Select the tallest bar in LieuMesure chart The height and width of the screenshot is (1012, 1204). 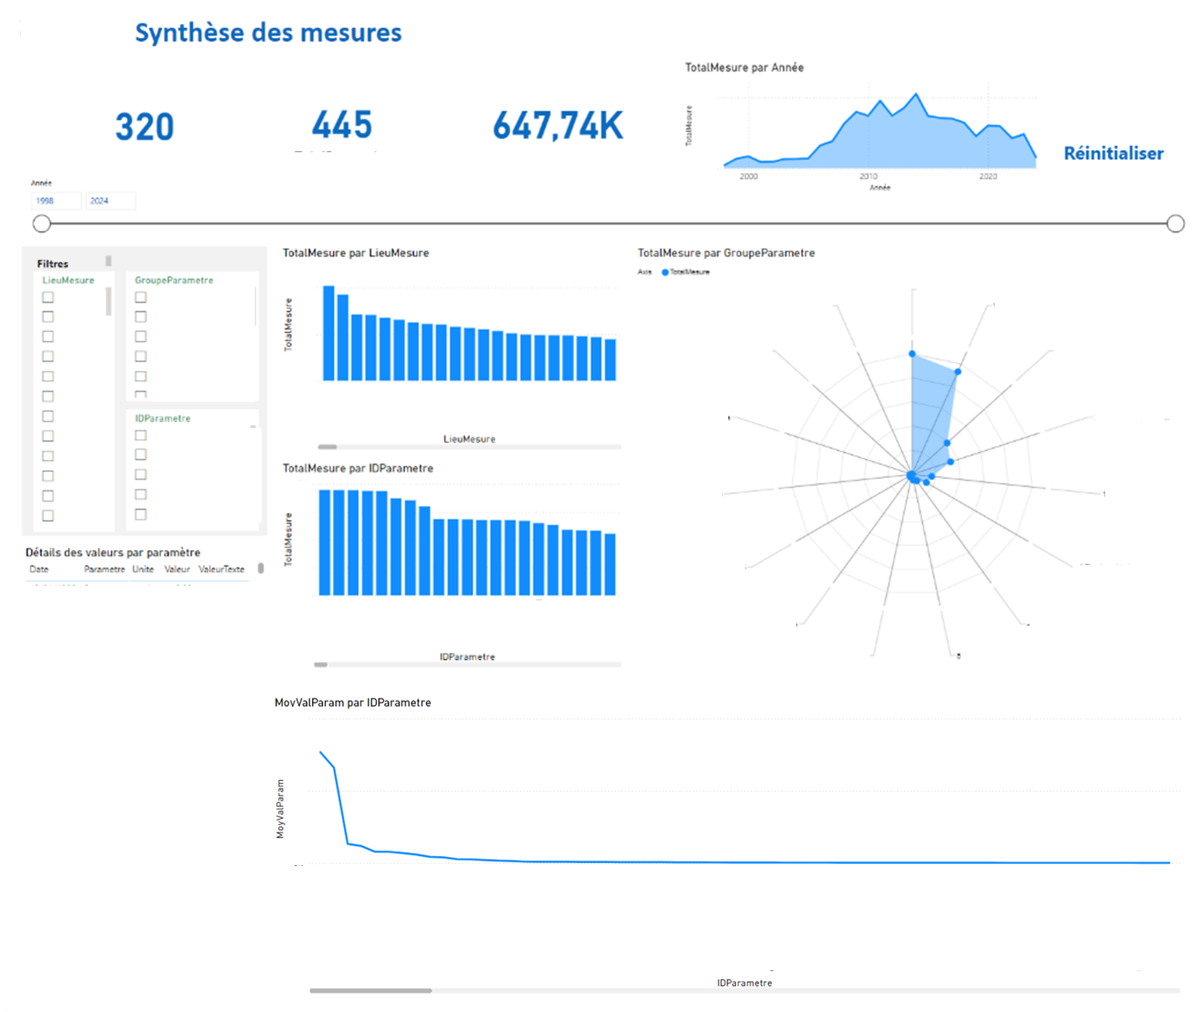(x=328, y=333)
